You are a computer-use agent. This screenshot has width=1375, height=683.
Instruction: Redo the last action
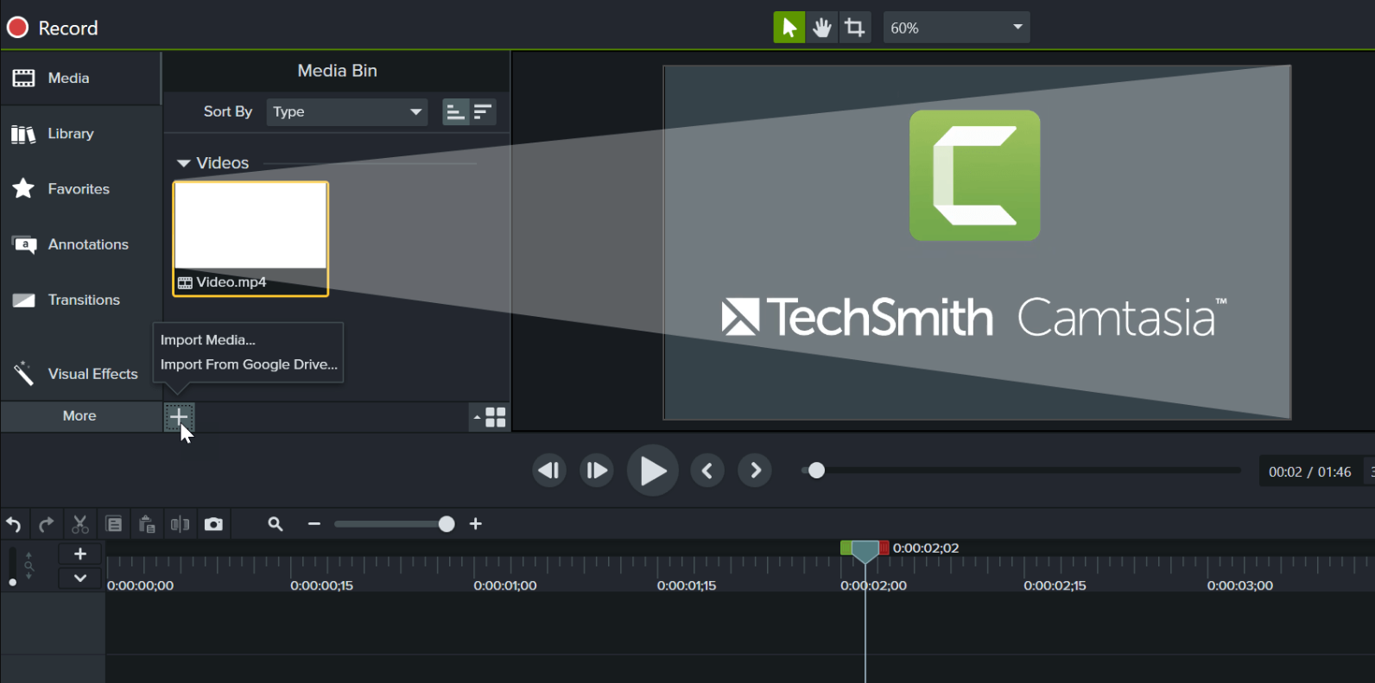47,524
